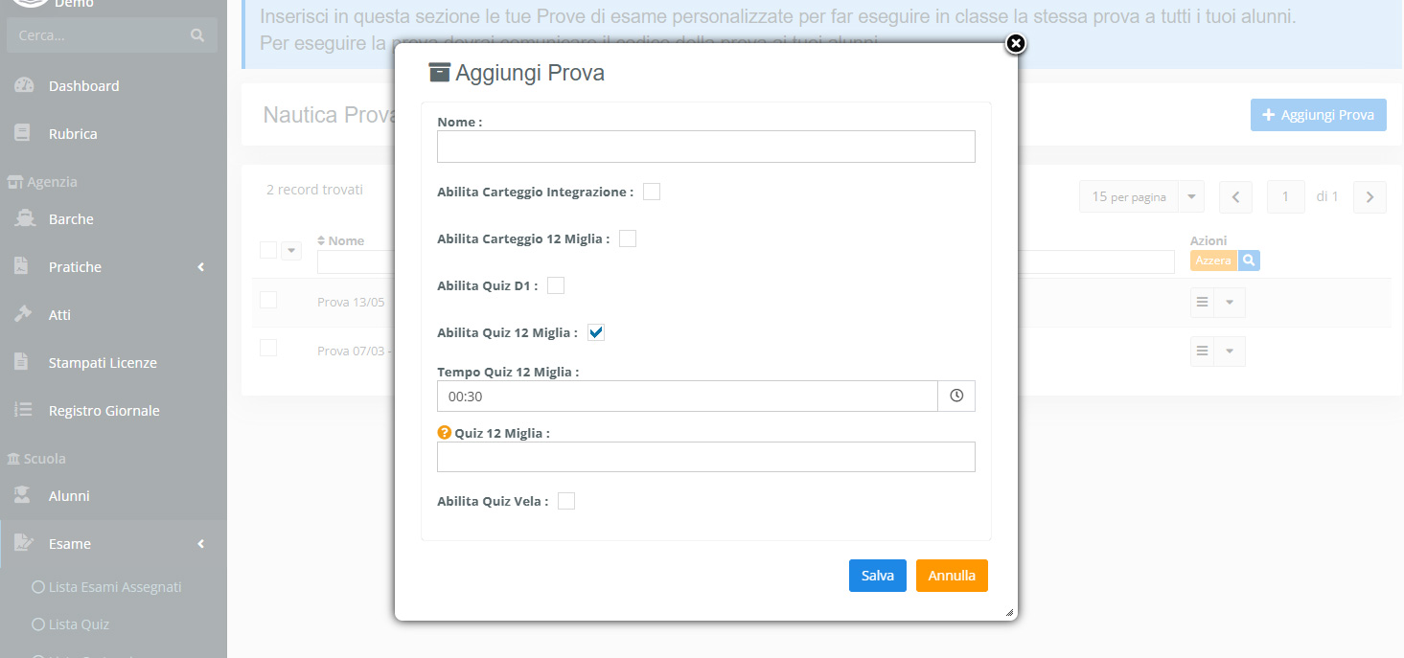Uncheck Abilita Quiz 12 Miglia
The height and width of the screenshot is (658, 1404).
coord(596,332)
